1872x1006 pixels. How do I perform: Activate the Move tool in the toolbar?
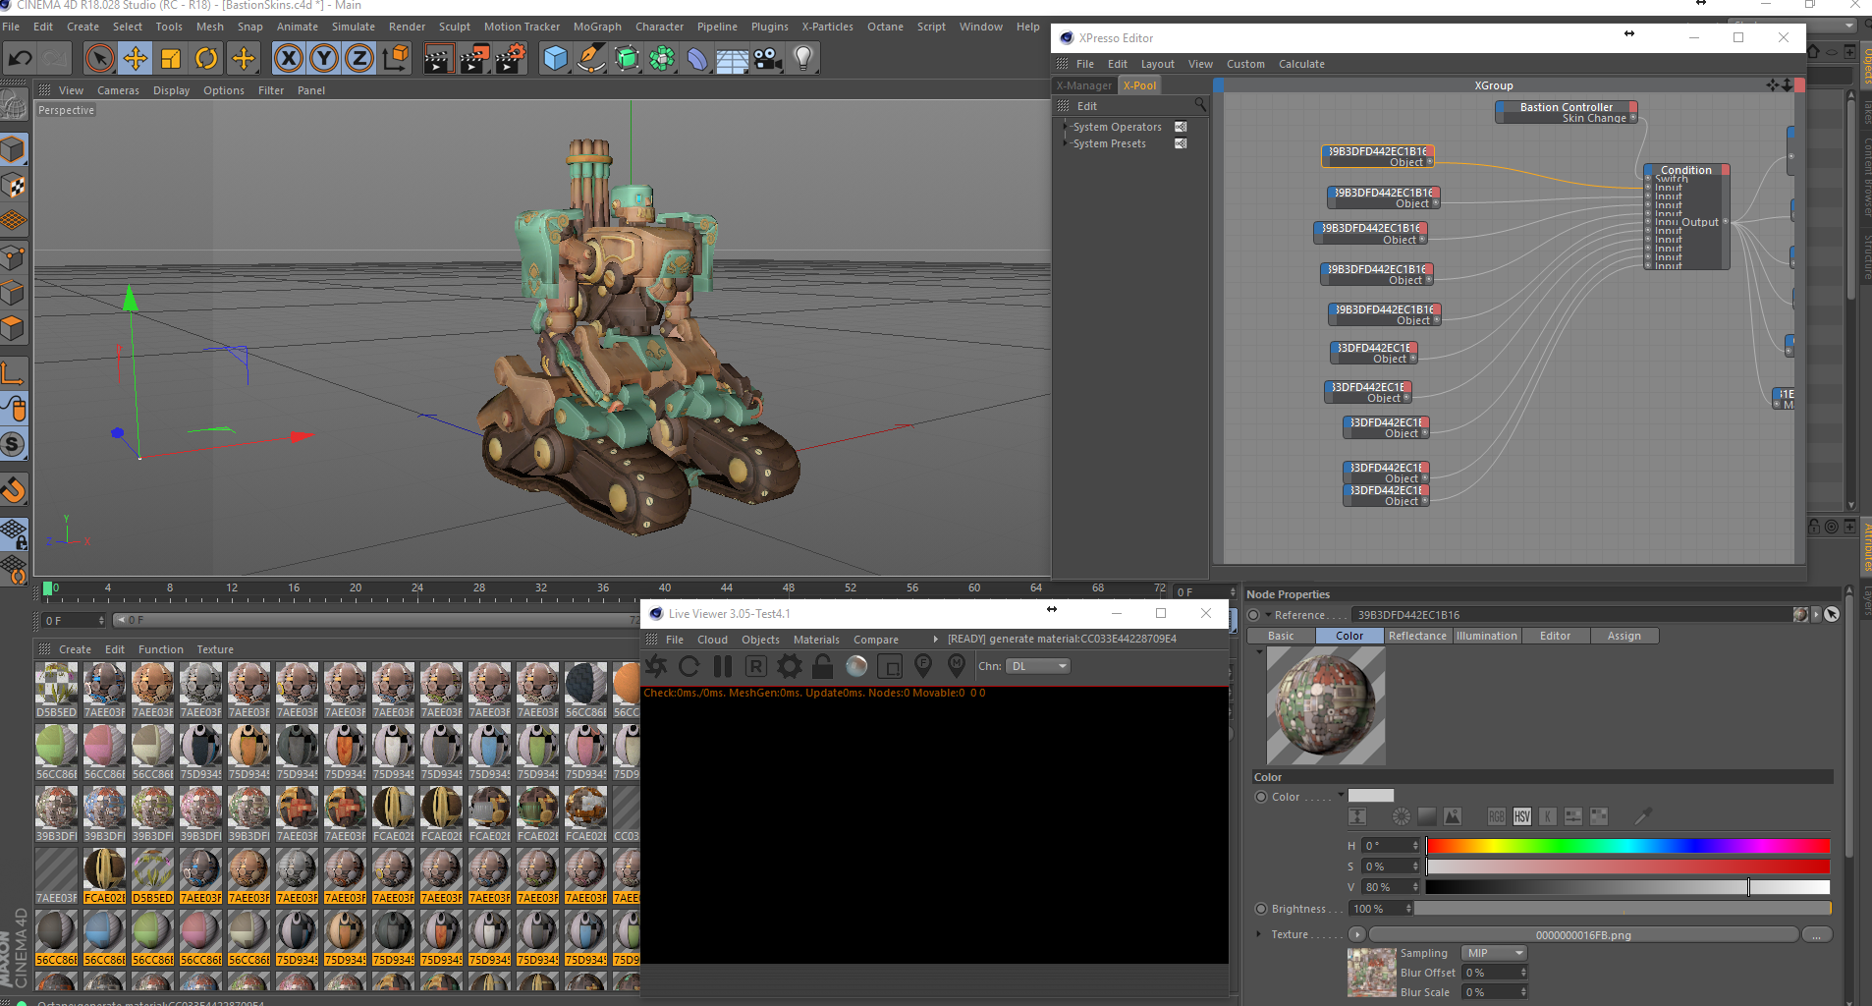point(136,58)
